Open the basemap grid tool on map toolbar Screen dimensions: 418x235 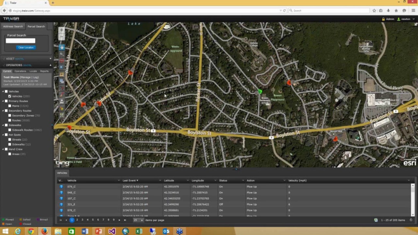(62, 115)
